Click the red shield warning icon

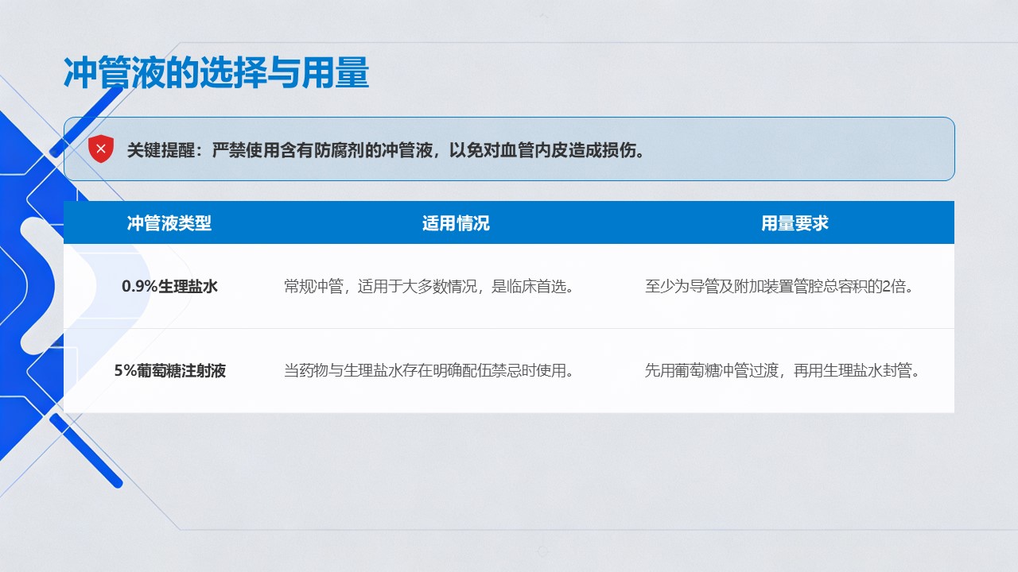coord(101,149)
